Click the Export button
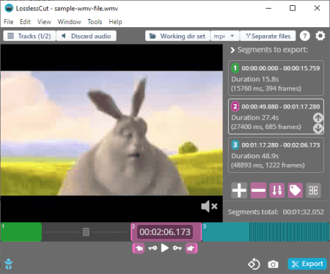330x274 pixels. [307, 264]
